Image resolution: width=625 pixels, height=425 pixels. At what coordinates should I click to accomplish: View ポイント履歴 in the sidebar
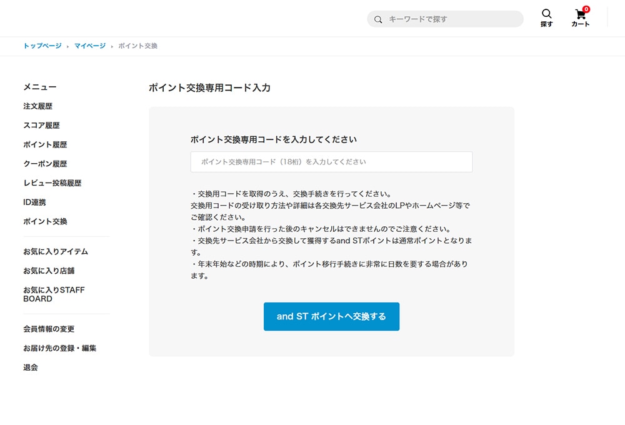[x=45, y=145]
